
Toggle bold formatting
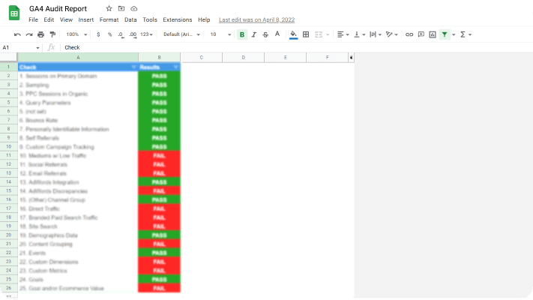tap(242, 34)
